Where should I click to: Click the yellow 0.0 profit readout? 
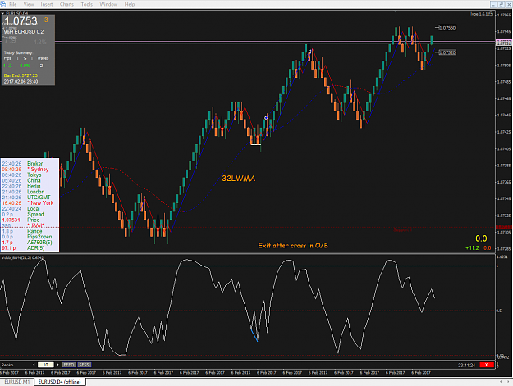point(481,238)
